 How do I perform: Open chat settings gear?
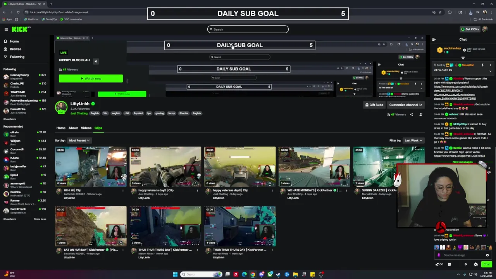[466, 264]
